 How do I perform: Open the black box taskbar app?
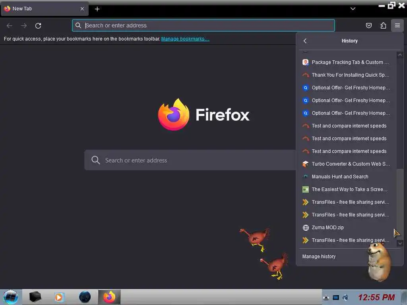point(35,297)
